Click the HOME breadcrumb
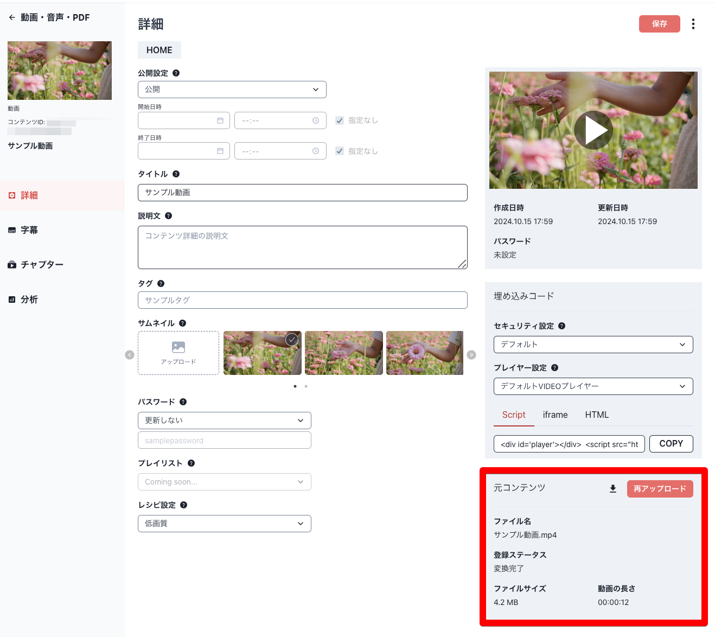 click(159, 49)
